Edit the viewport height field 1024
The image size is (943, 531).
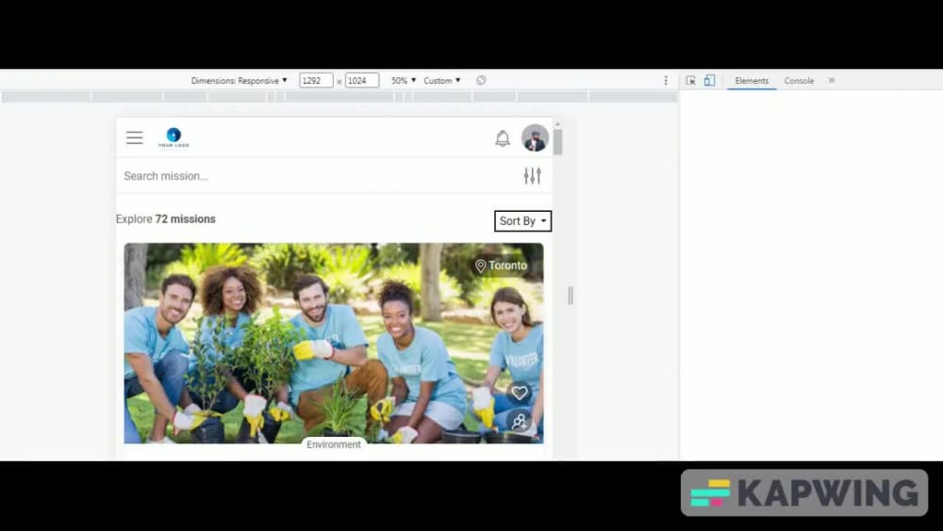click(x=362, y=80)
